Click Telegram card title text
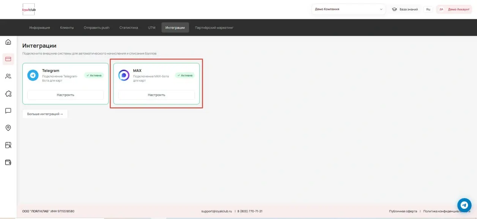477x219 pixels. (51, 71)
